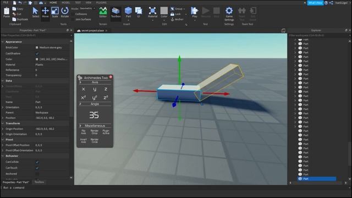This screenshot has width=352, height=198.
Task: Click the Cut scissors icon
Action: point(14,14)
